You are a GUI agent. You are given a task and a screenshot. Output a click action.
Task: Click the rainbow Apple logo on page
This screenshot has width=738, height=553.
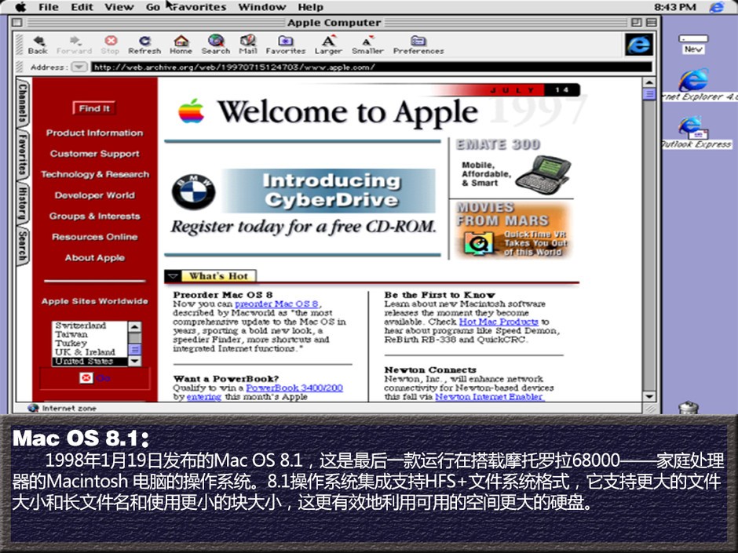click(191, 111)
